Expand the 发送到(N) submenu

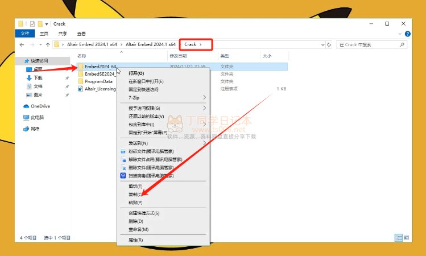(163, 143)
